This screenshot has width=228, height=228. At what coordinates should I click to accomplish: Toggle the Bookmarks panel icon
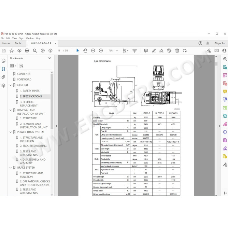pyautogui.click(x=3, y=69)
